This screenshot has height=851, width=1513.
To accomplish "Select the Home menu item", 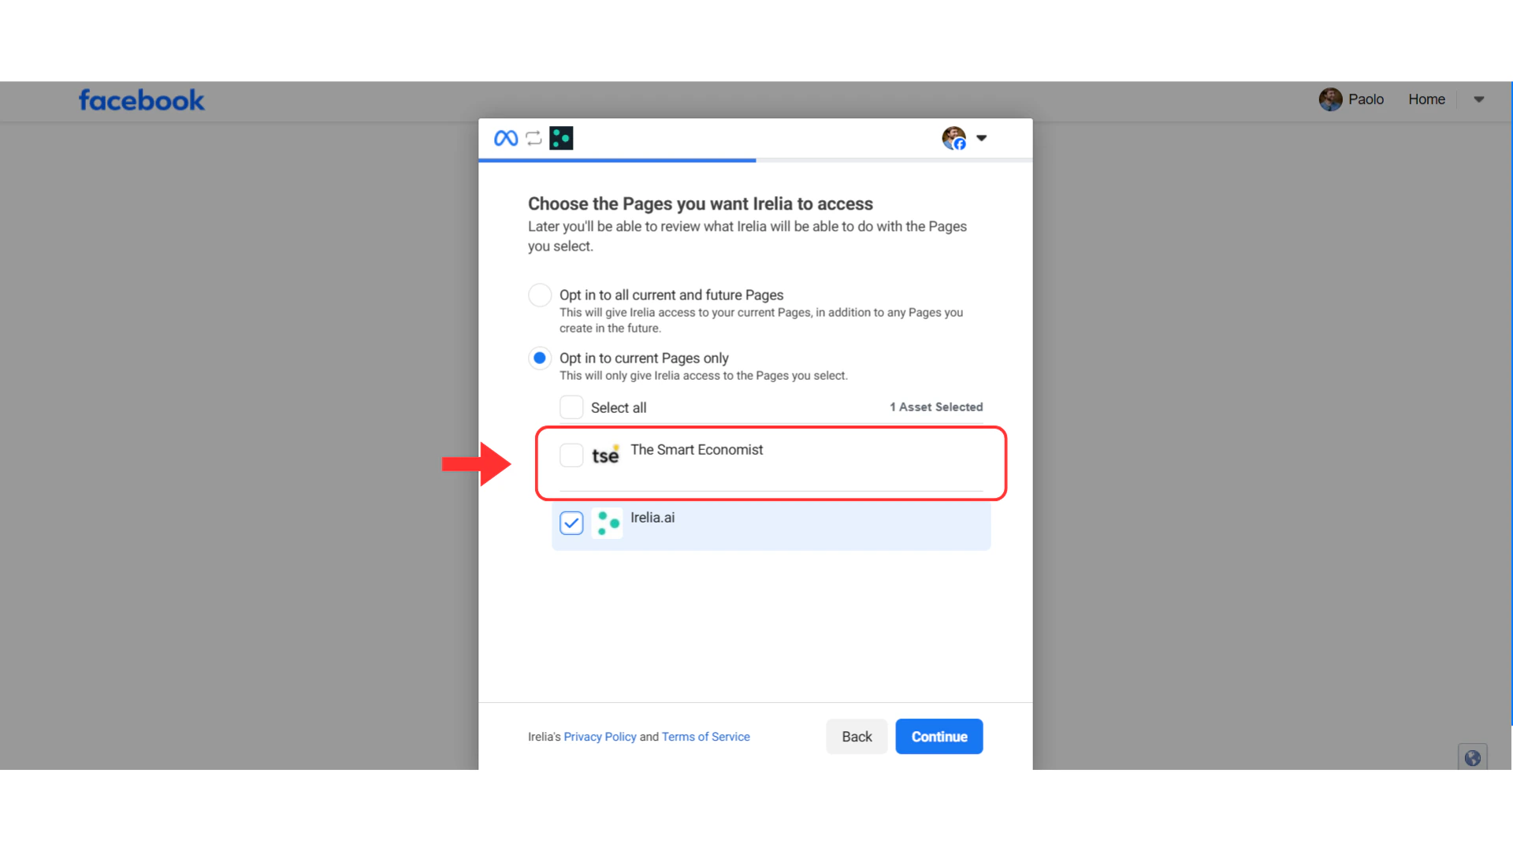I will pyautogui.click(x=1426, y=98).
